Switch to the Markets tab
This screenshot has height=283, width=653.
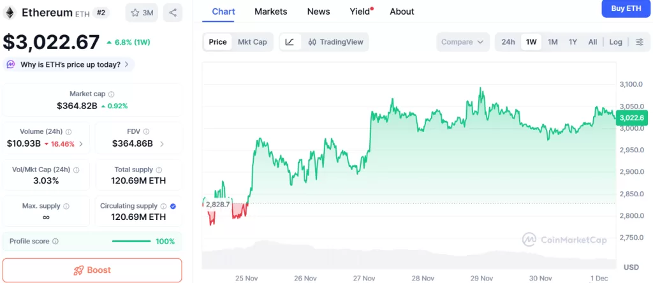270,11
